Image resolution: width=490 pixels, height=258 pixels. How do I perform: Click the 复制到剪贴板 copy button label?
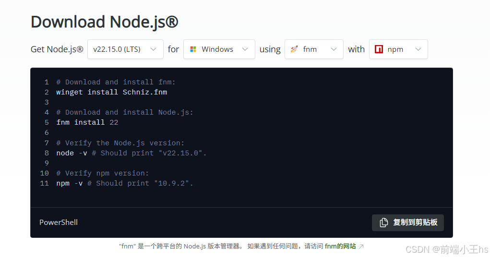[x=415, y=223]
